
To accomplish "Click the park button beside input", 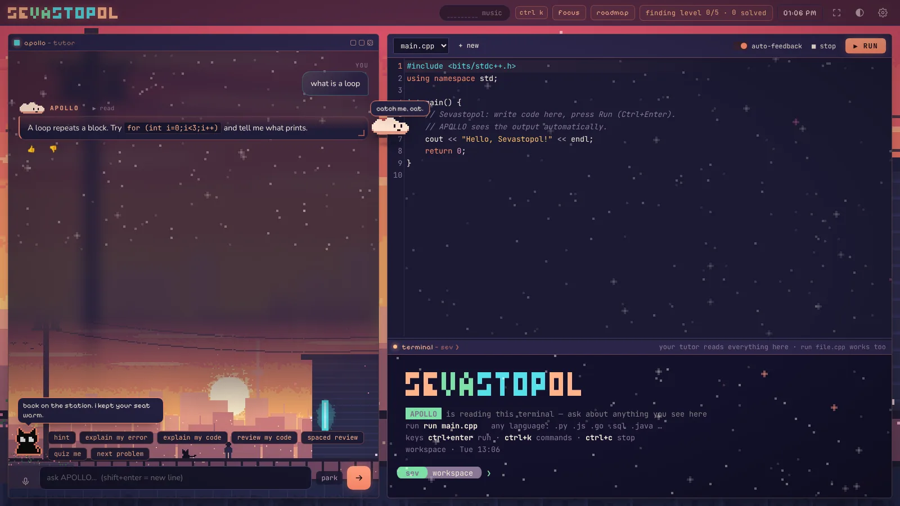I will 330,478.
